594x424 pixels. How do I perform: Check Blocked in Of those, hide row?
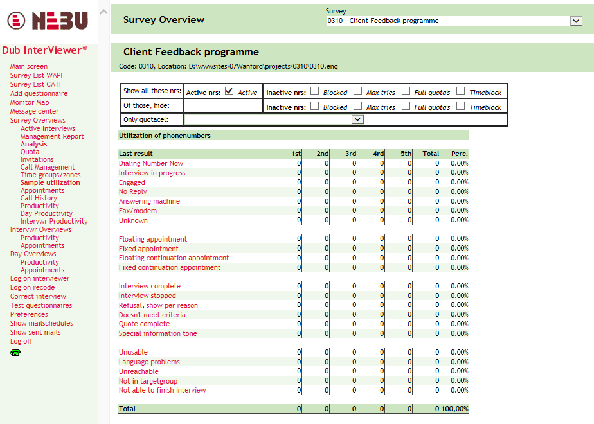[x=314, y=105]
